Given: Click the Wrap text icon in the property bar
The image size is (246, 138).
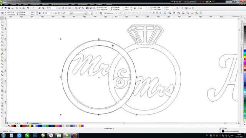Looking at the screenshot, I should [101, 13].
